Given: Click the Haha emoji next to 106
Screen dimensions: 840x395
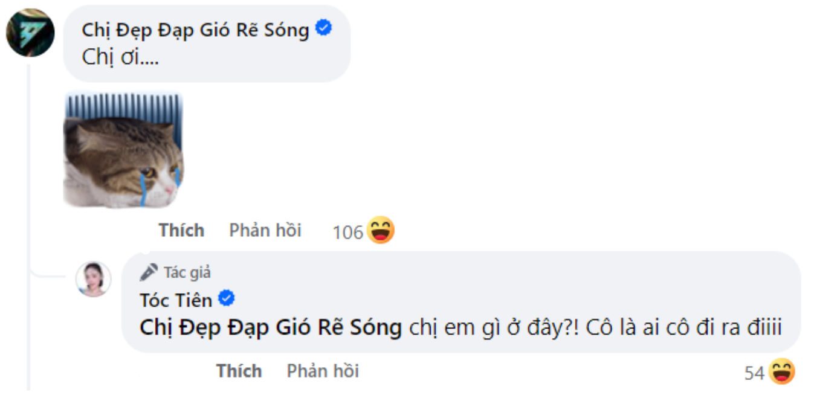Looking at the screenshot, I should (x=380, y=231).
